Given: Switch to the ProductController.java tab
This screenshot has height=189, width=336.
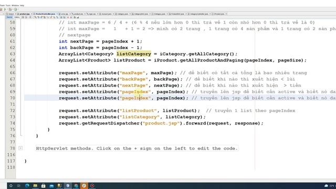Looking at the screenshot, I should coord(45,14).
